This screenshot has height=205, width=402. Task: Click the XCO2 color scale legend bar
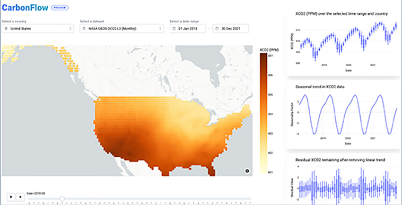tap(262, 114)
